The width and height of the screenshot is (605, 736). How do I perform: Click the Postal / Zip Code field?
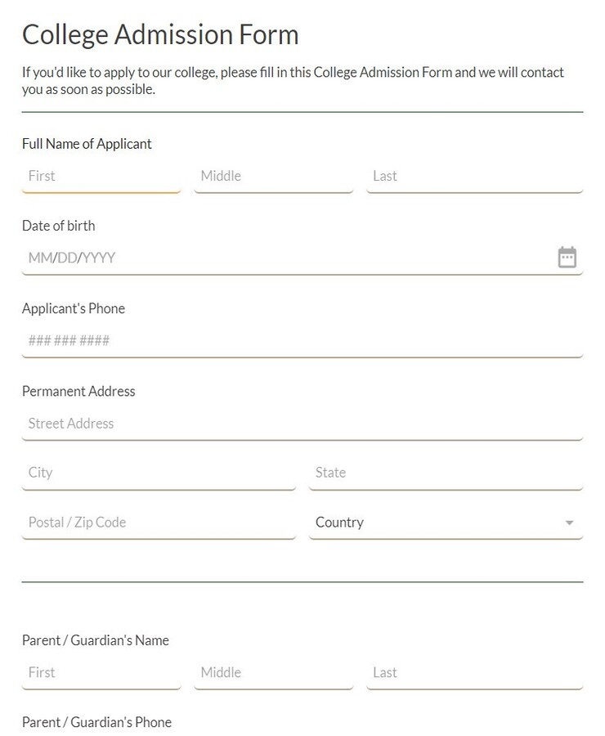coord(158,522)
